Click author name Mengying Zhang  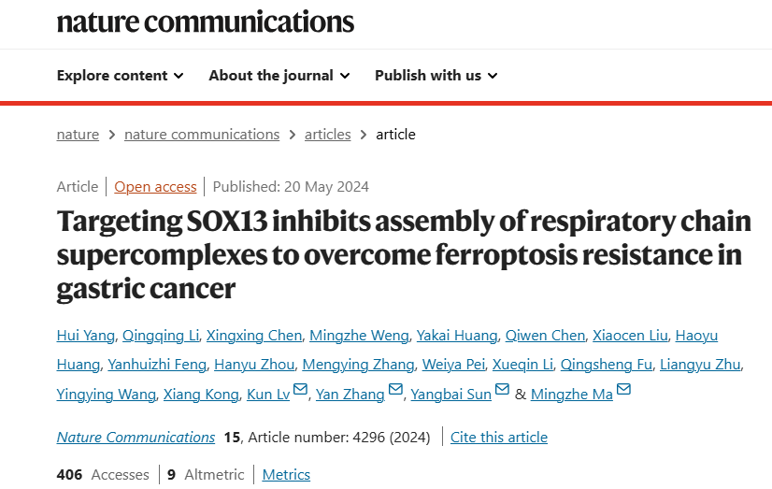[358, 365]
